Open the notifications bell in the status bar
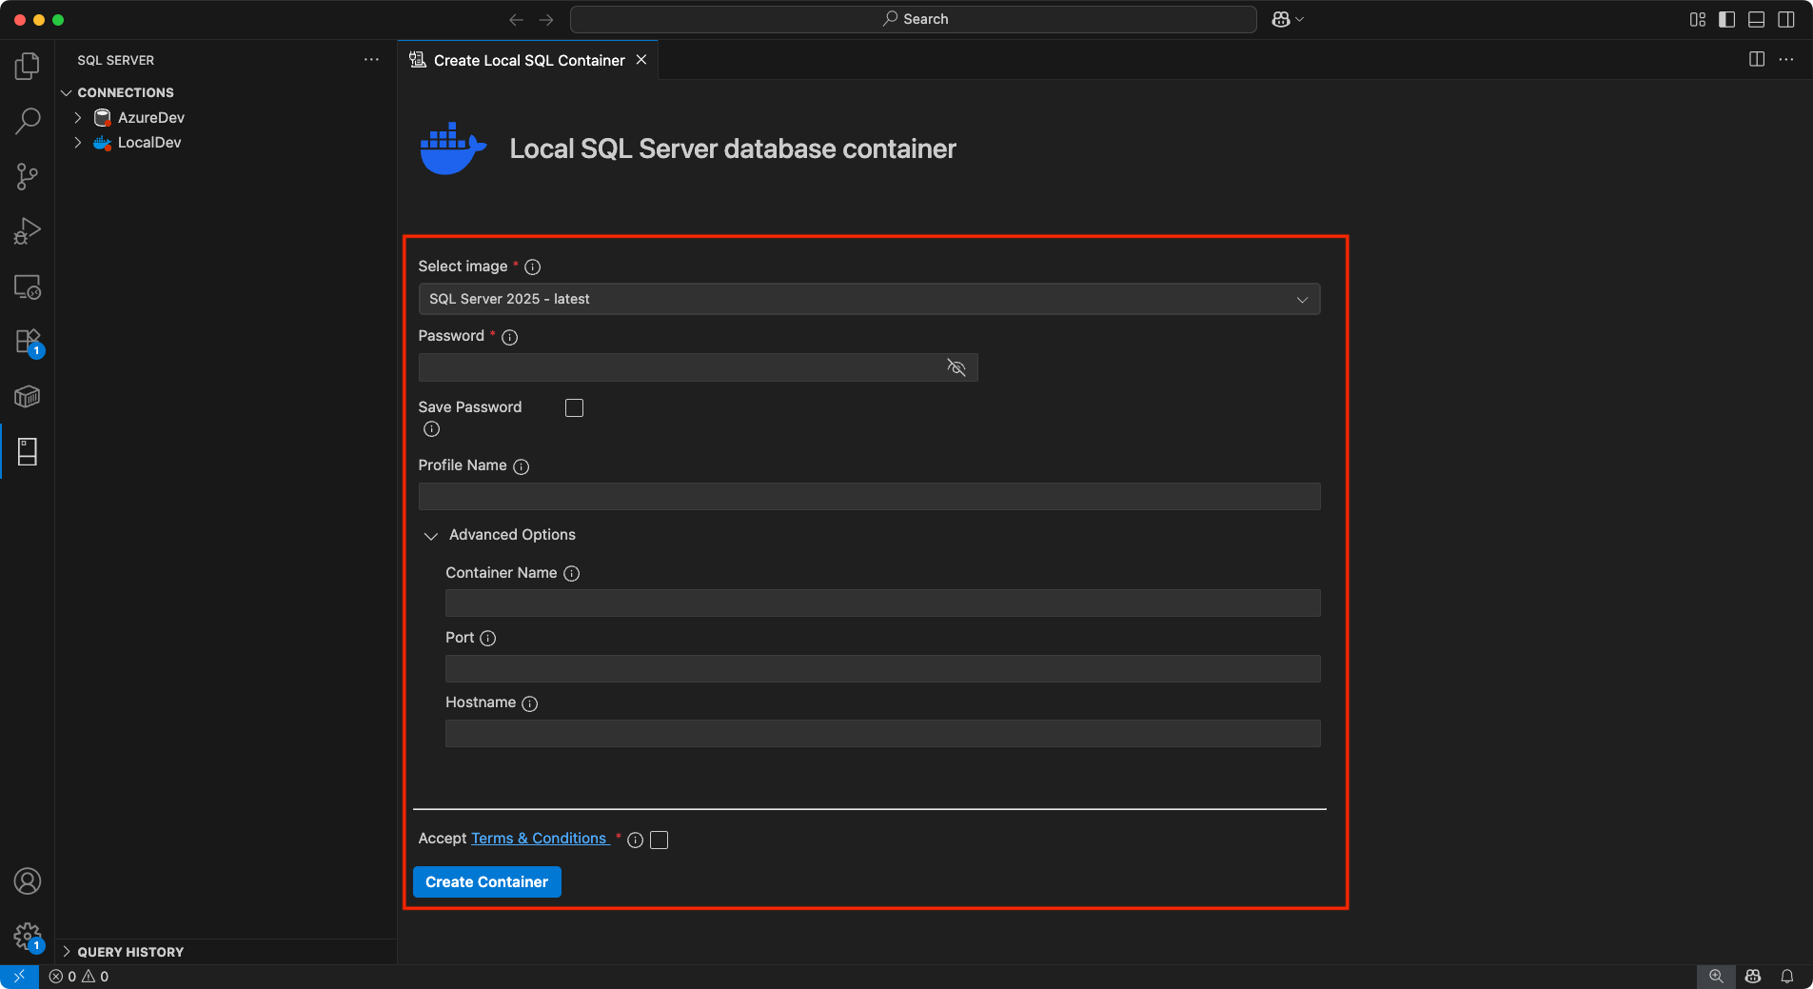This screenshot has width=1813, height=989. tap(1786, 976)
